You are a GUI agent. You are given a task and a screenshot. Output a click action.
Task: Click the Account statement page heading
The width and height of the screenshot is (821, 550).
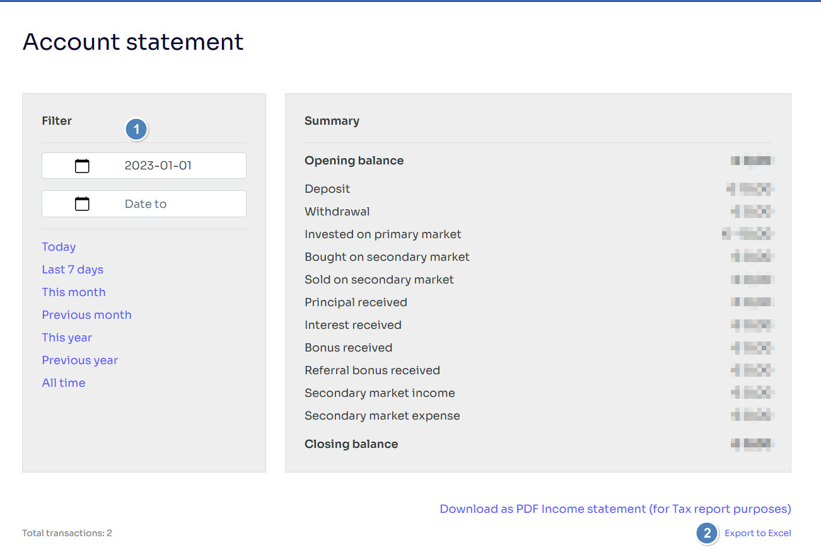(133, 42)
